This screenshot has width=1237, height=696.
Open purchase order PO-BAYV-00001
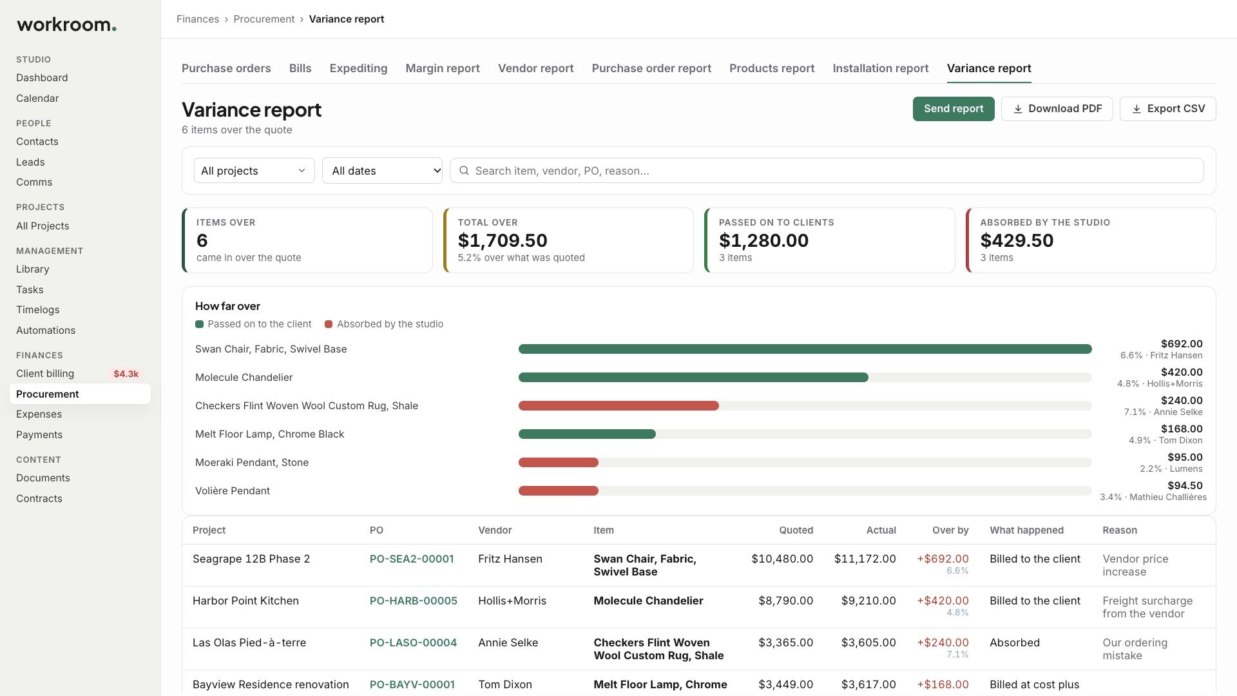point(412,685)
